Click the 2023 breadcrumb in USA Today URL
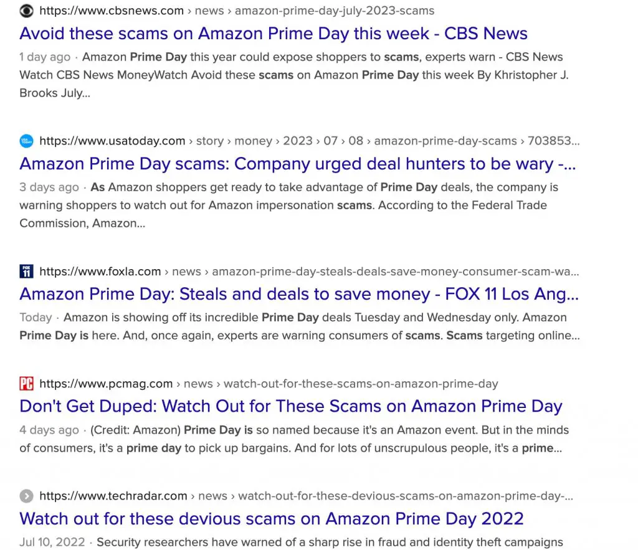 click(297, 140)
